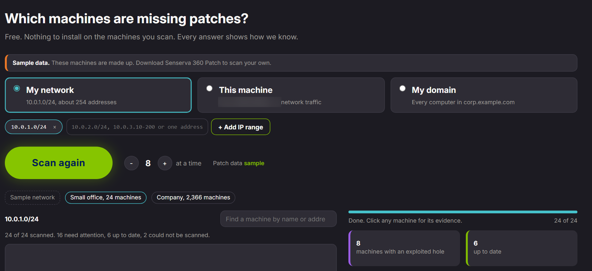Open the 8 machines with exploited hole card
592x271 pixels.
[x=404, y=248]
